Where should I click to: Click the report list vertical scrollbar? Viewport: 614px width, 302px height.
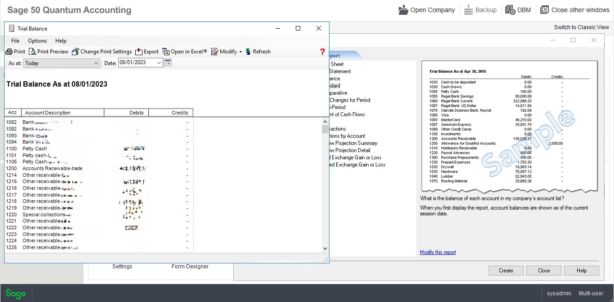coord(325,184)
